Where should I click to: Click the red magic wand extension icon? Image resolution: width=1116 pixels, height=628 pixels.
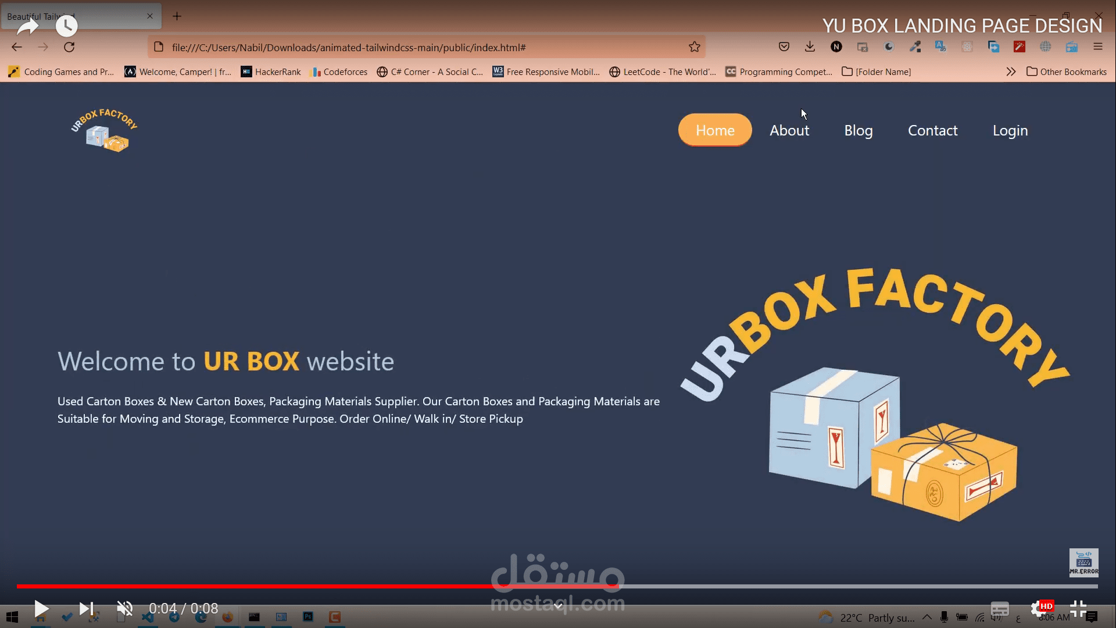(1020, 47)
